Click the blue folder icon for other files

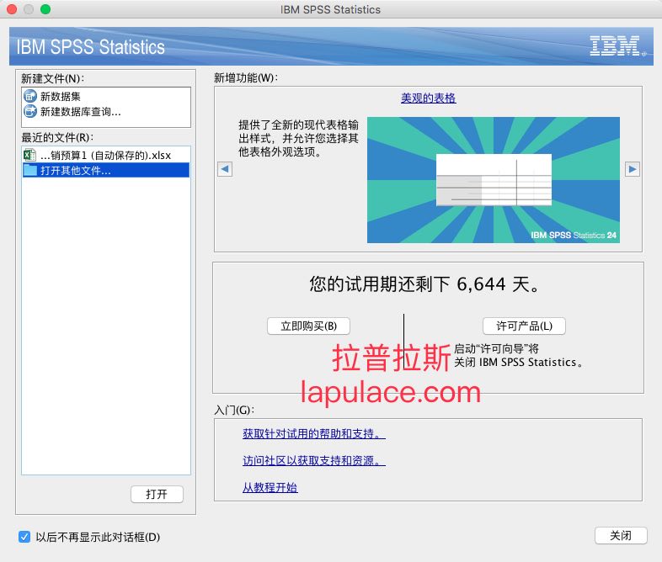(x=30, y=170)
